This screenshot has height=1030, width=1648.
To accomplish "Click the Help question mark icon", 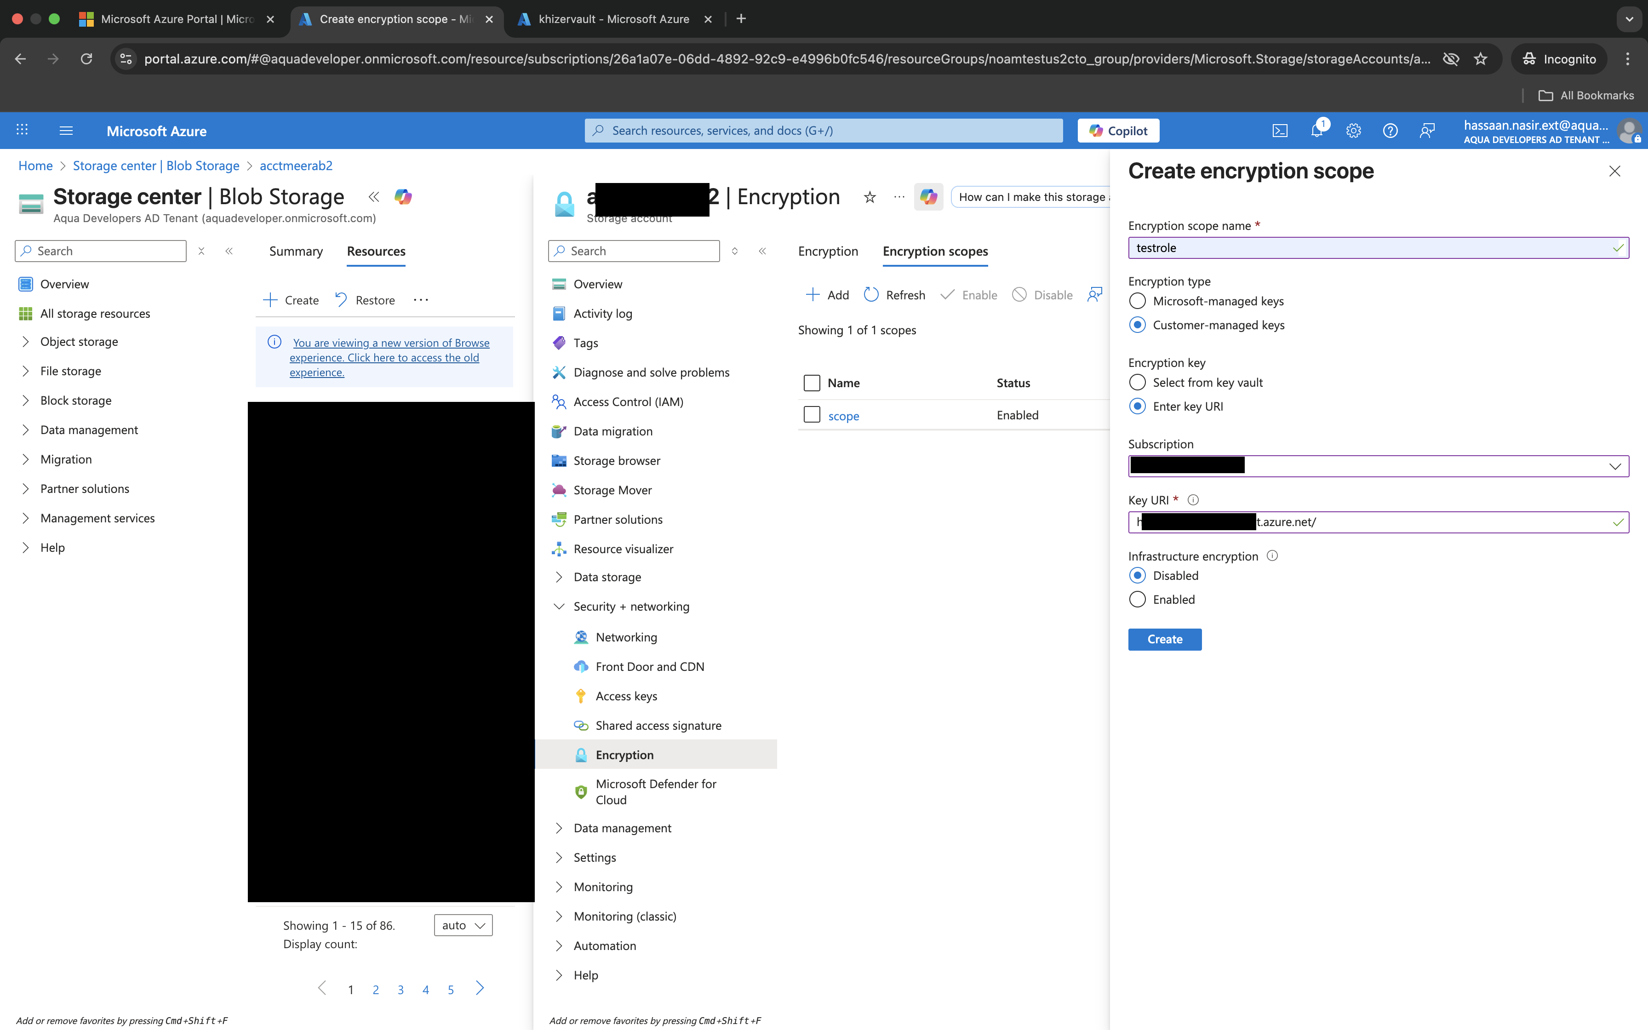I will point(1390,131).
